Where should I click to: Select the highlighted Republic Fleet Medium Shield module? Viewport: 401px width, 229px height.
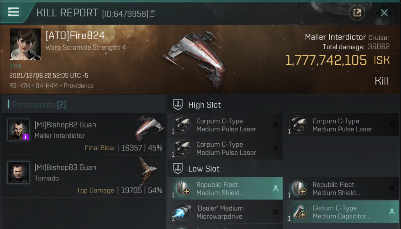(x=225, y=188)
